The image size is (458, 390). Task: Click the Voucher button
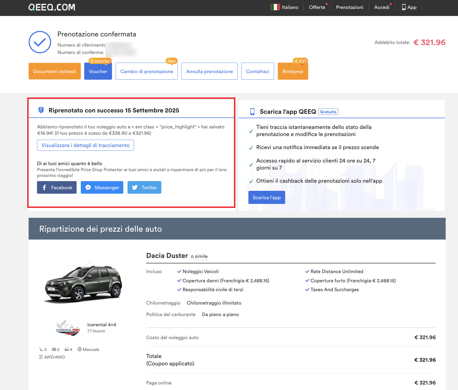pyautogui.click(x=98, y=71)
